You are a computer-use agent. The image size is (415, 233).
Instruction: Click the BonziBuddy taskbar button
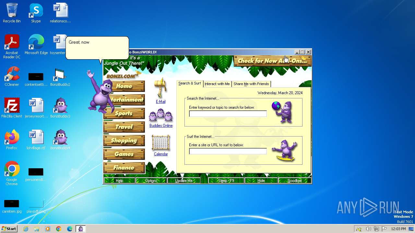coord(81,229)
